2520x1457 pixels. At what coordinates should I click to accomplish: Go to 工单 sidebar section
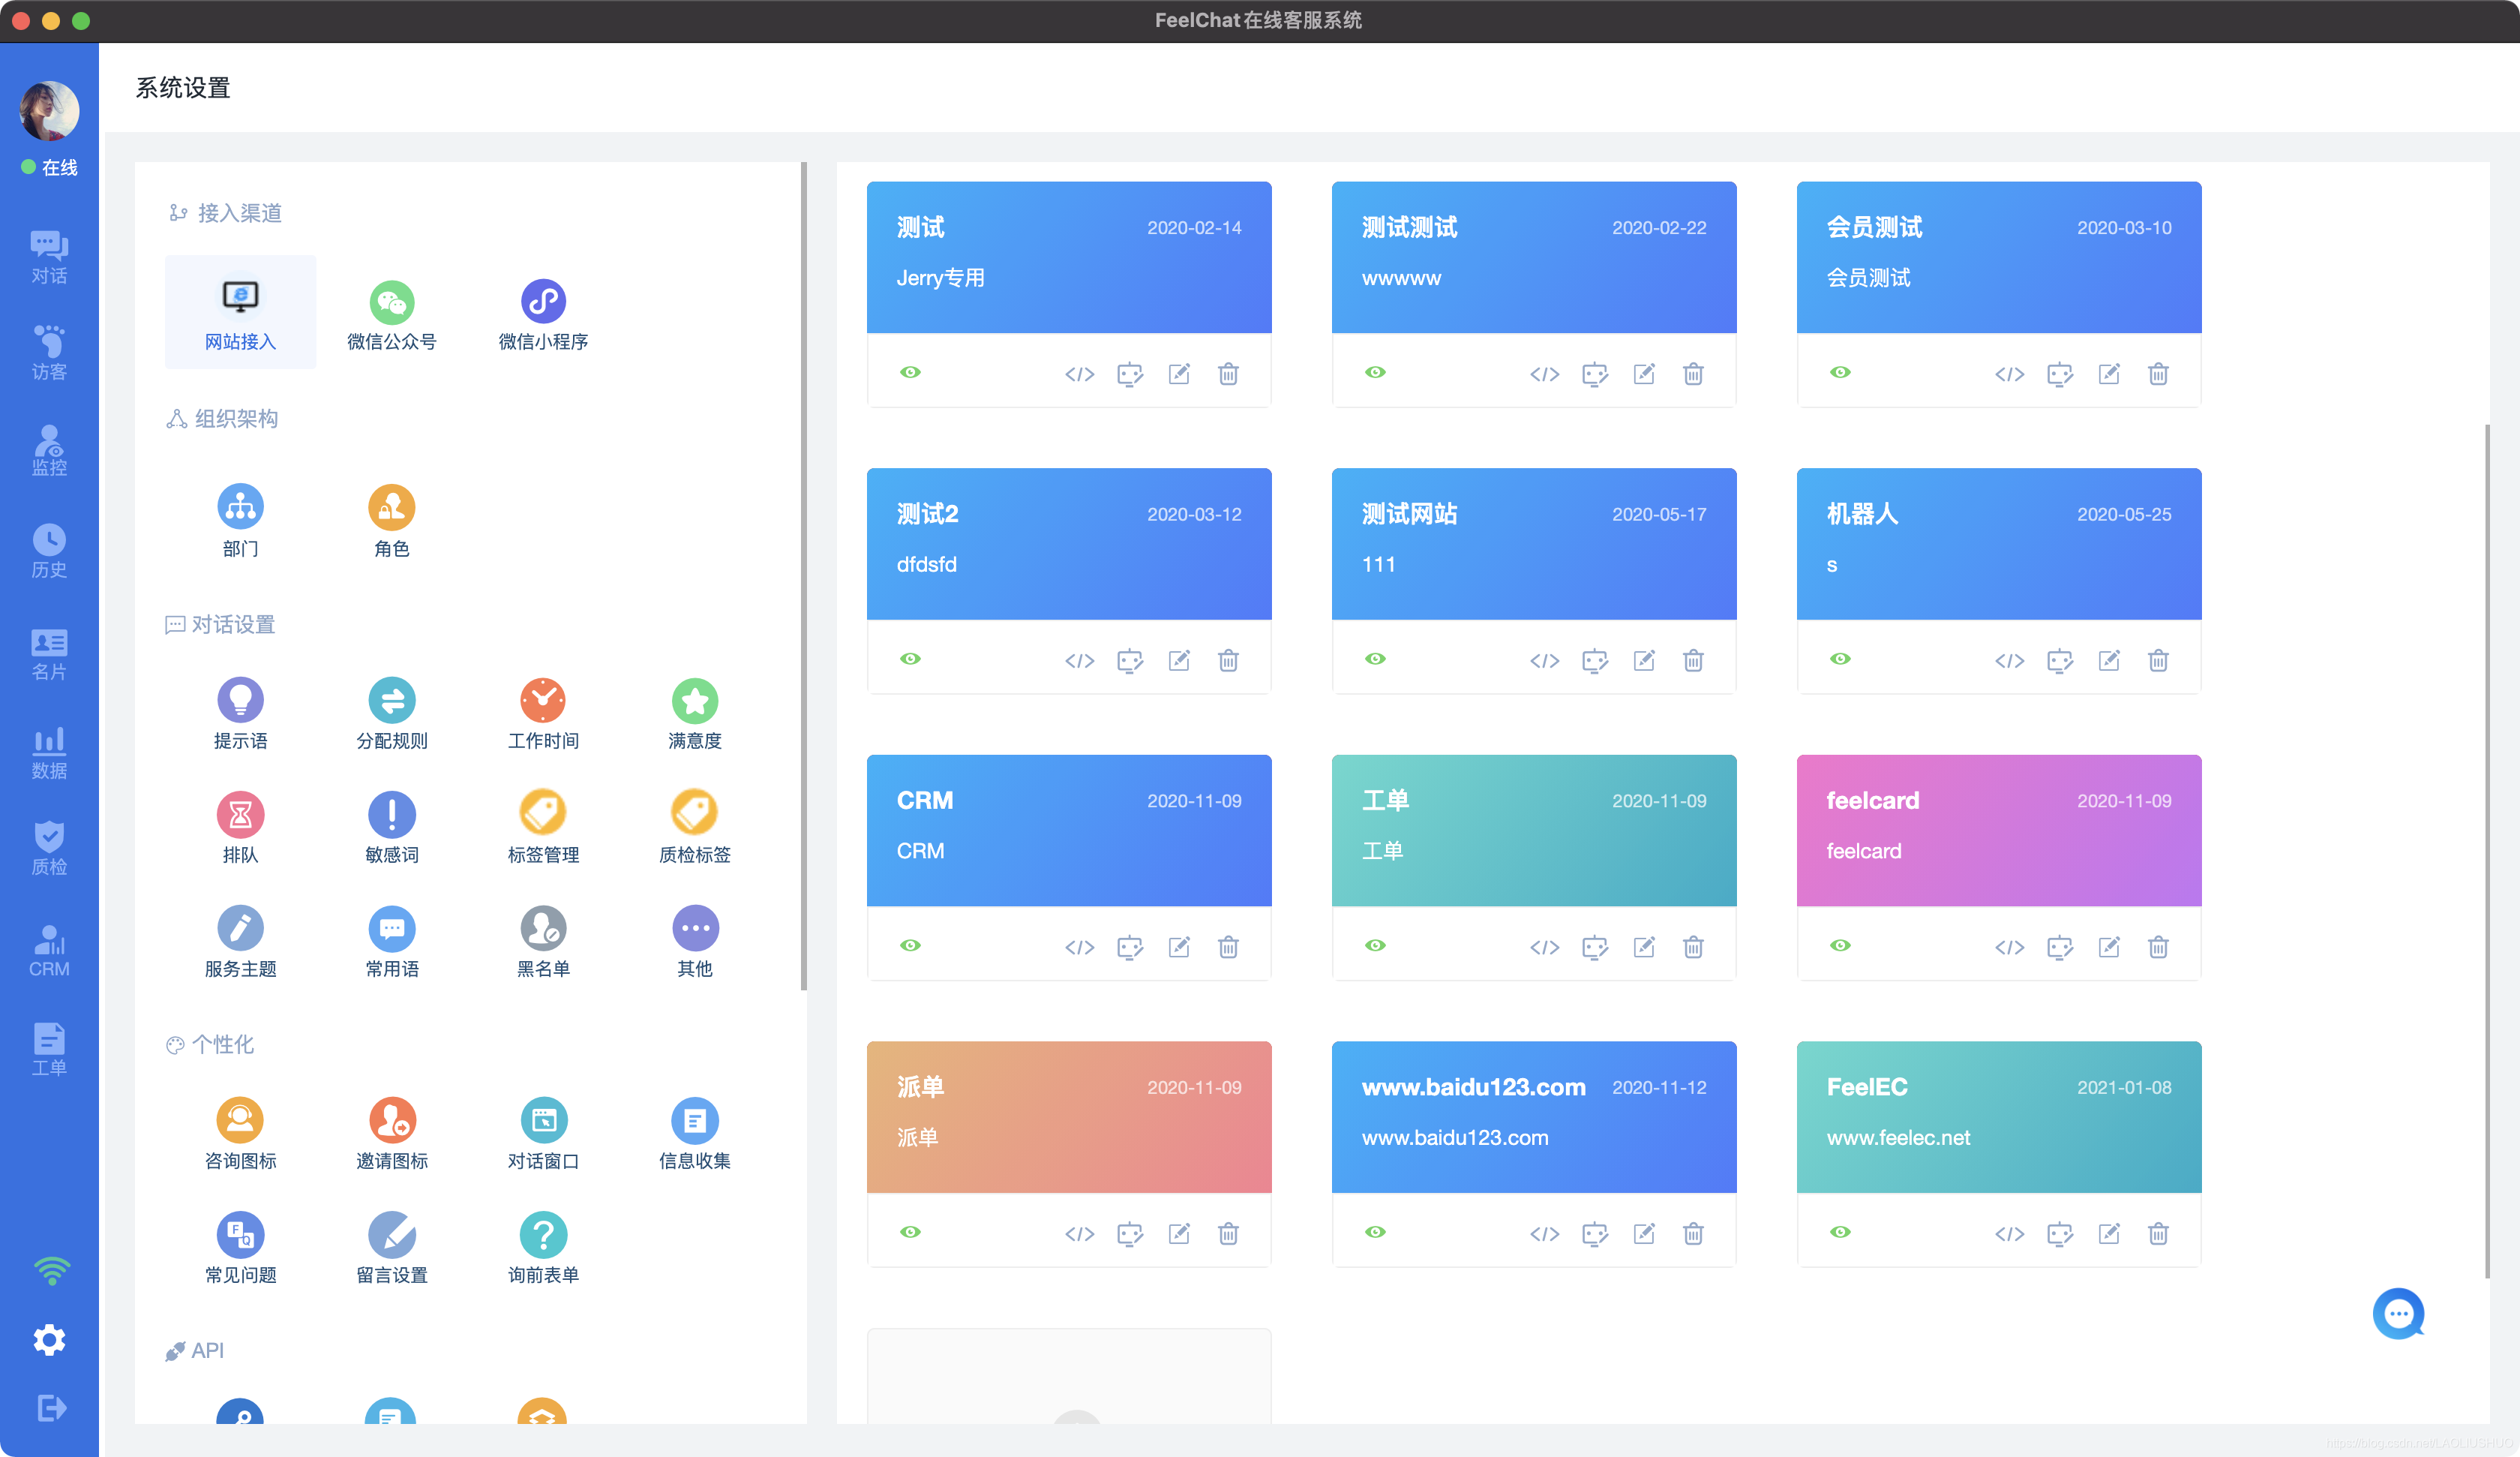[x=49, y=1049]
